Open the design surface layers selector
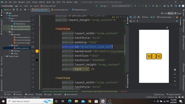The image size is (185, 104). coord(131,17)
